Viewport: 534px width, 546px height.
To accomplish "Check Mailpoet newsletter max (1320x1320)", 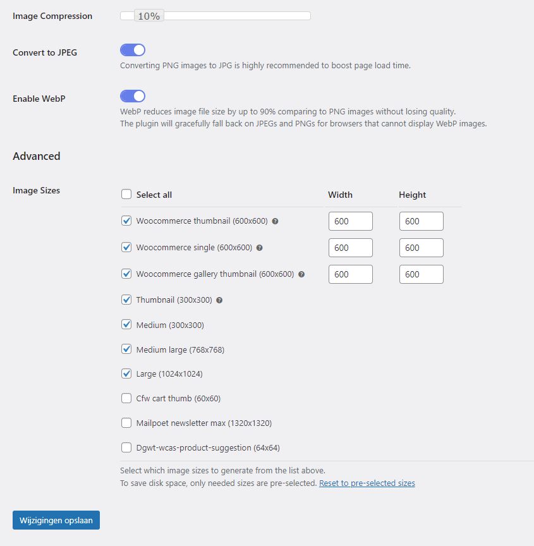I will 126,423.
